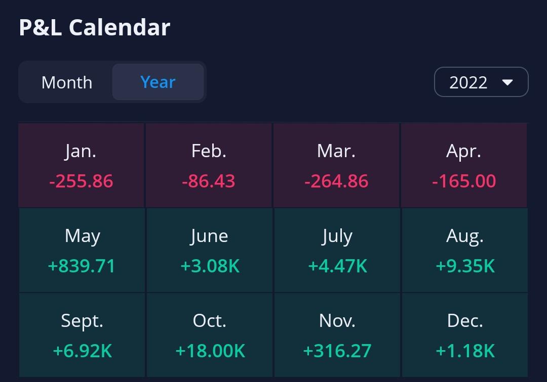Click the dropdown arrow beside 2022

pos(507,82)
